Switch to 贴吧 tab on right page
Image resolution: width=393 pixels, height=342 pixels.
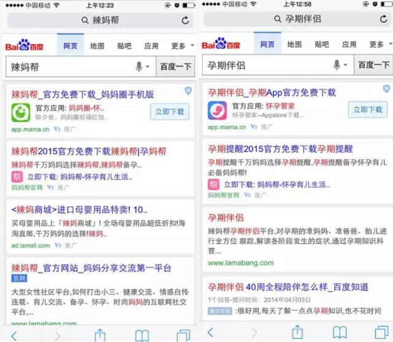tap(322, 45)
